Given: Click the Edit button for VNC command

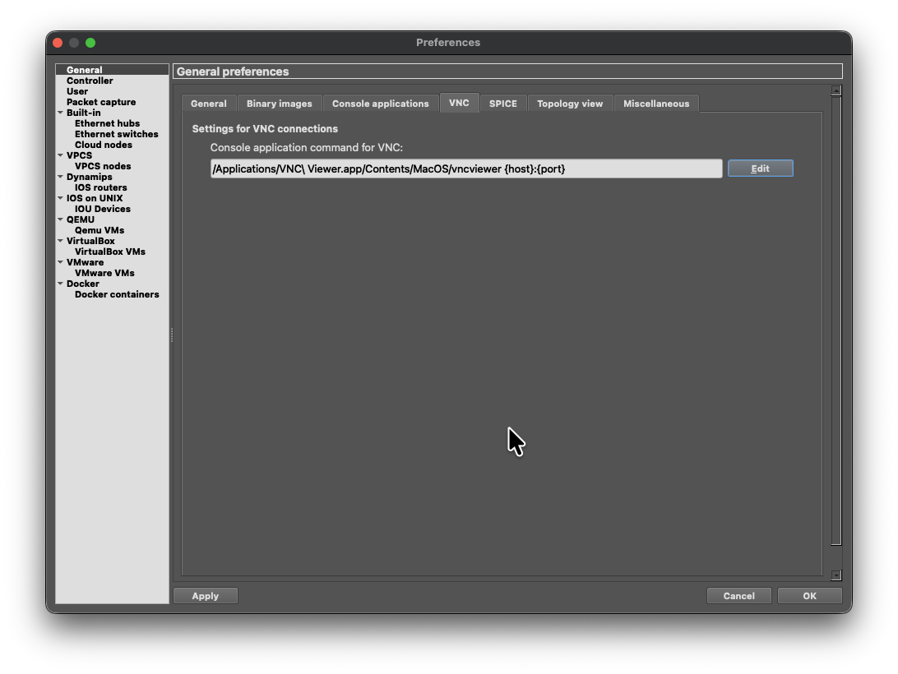Looking at the screenshot, I should coord(760,168).
